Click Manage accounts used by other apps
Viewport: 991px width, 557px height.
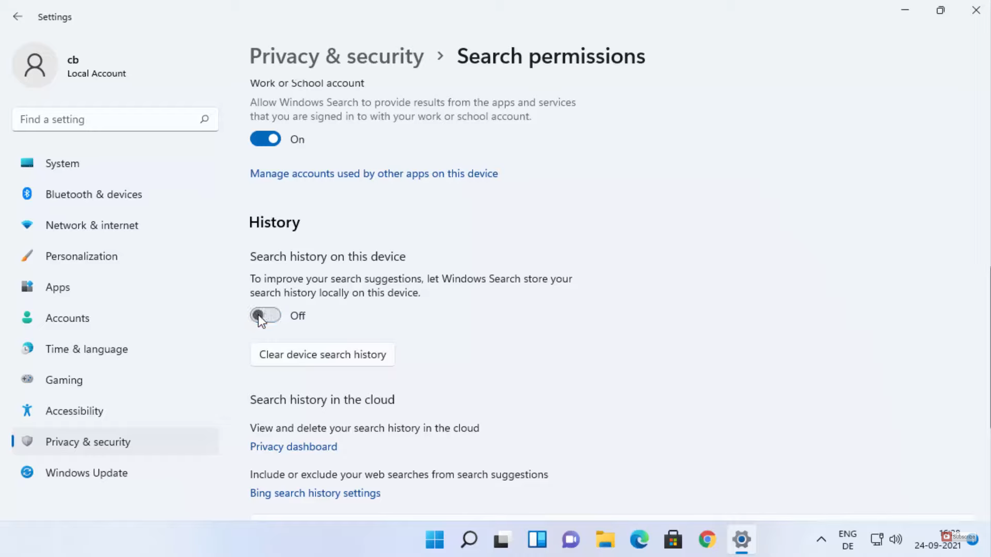click(x=374, y=174)
